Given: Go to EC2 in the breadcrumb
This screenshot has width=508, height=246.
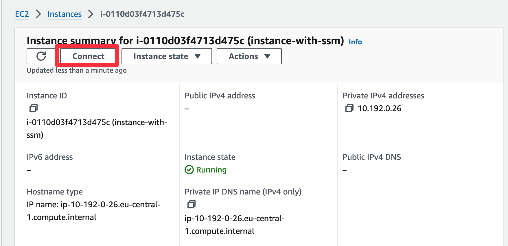Looking at the screenshot, I should [x=22, y=14].
